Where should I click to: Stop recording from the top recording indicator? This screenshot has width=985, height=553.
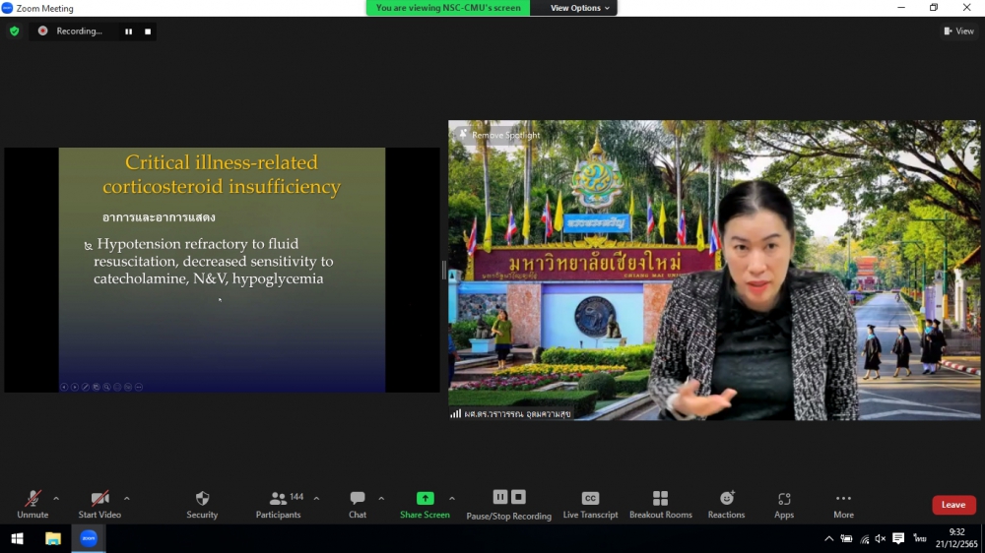148,31
